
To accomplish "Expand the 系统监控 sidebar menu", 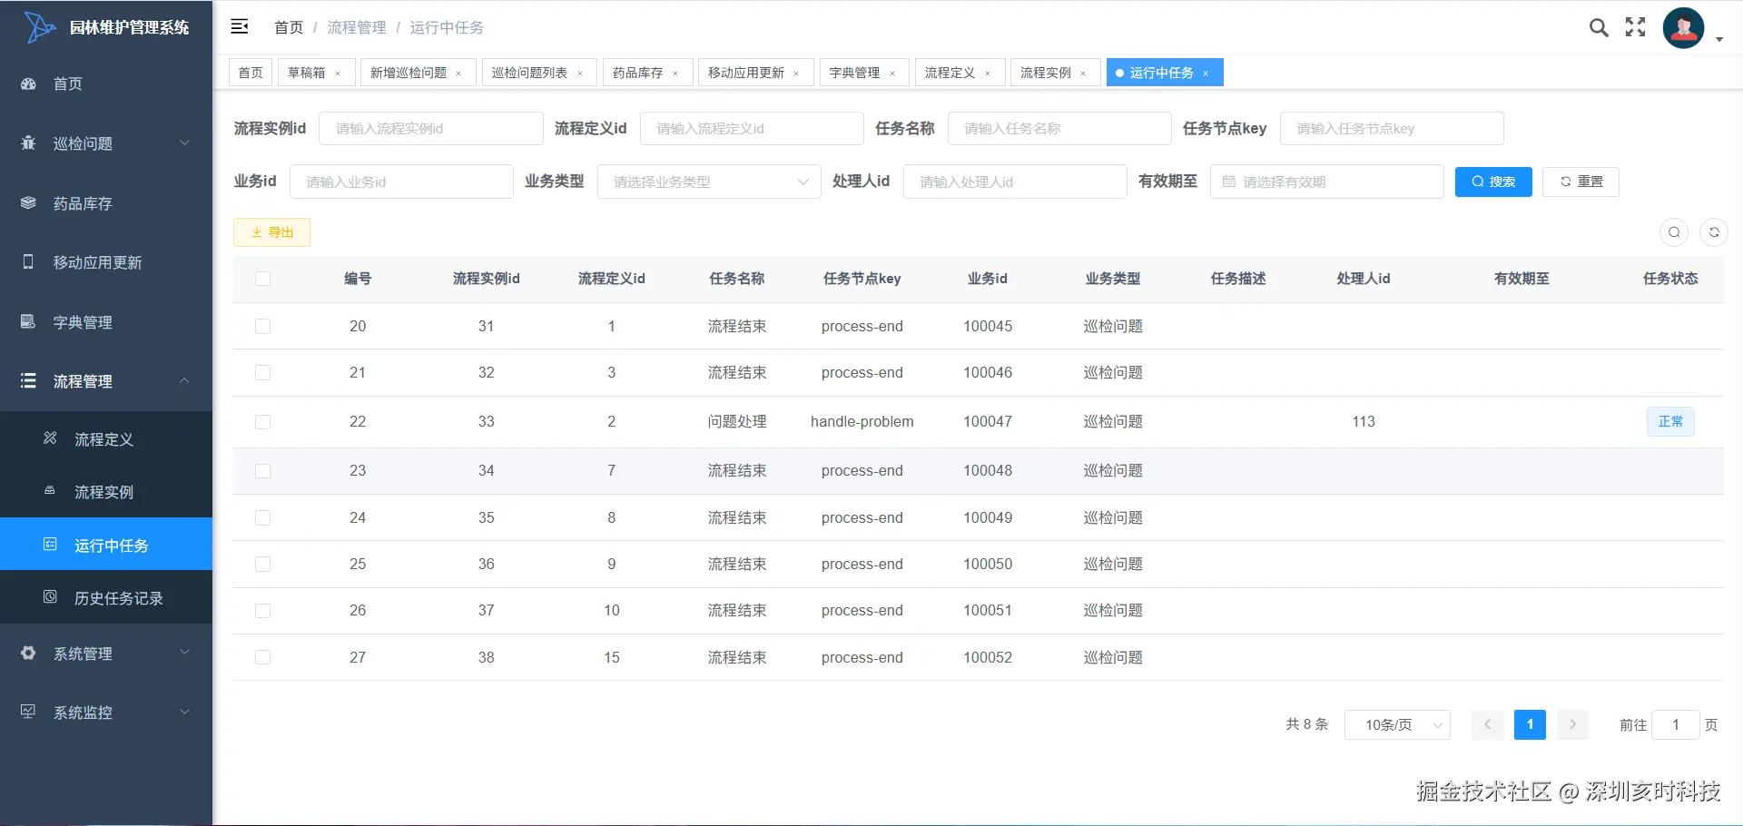I will pyautogui.click(x=106, y=713).
